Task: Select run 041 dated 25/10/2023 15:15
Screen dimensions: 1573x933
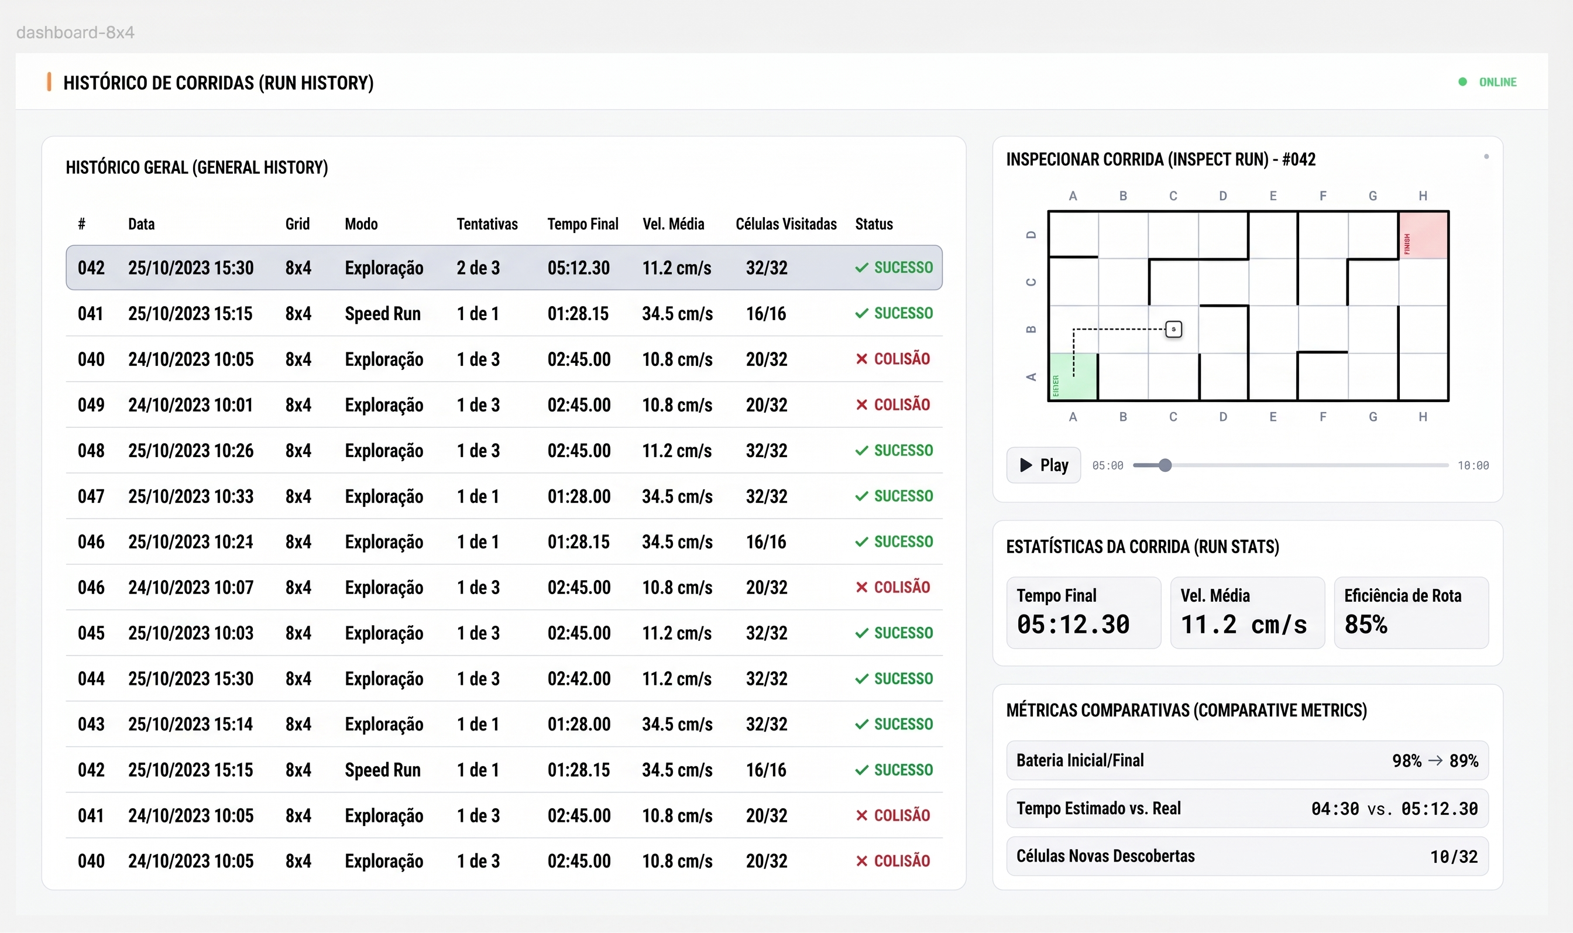Action: [x=504, y=313]
